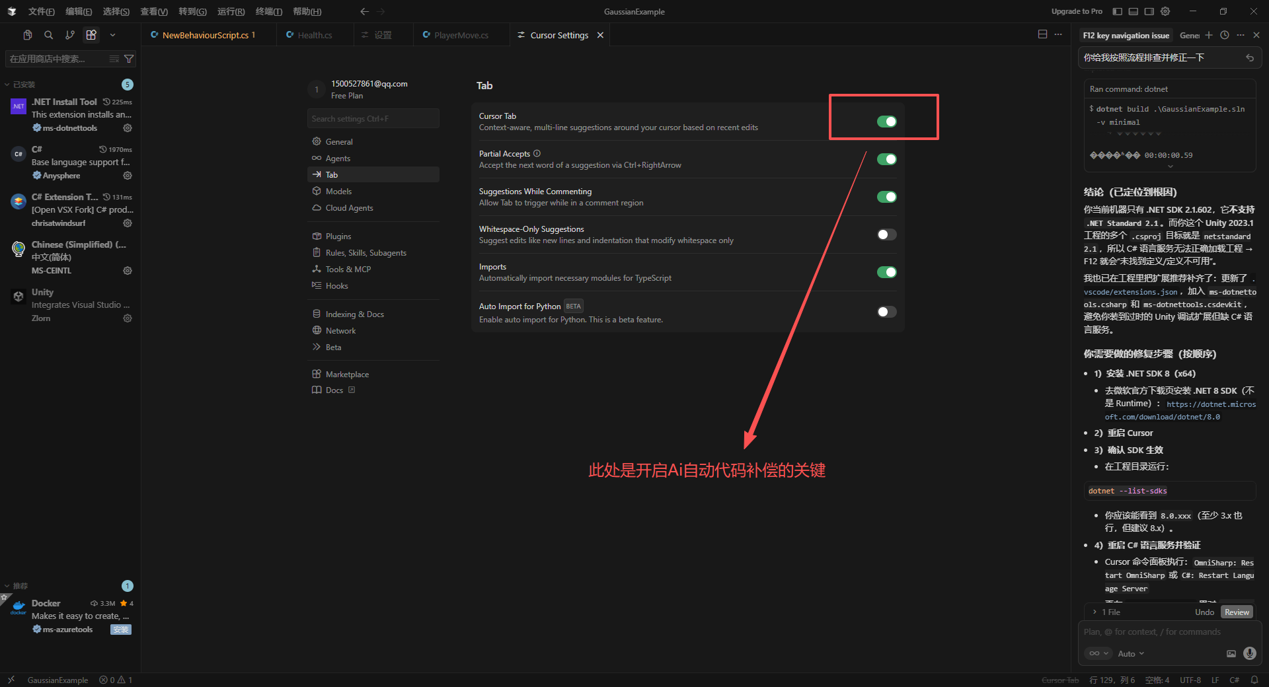Open the gear menu for .NET Install Tool
1269x687 pixels.
click(x=128, y=128)
